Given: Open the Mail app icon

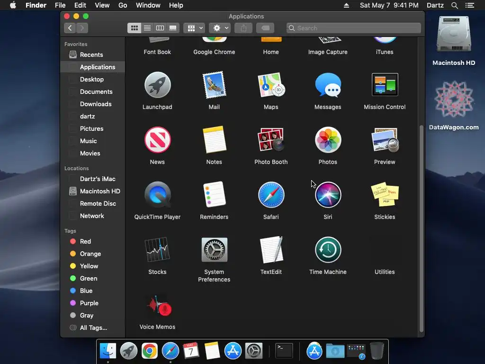Looking at the screenshot, I should [x=214, y=85].
